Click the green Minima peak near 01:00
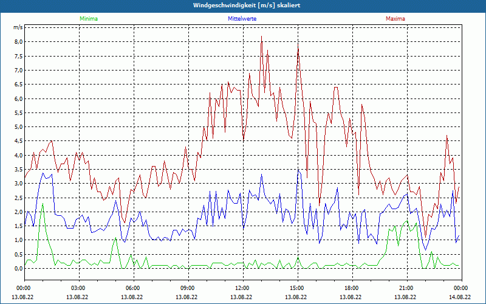 point(43,204)
